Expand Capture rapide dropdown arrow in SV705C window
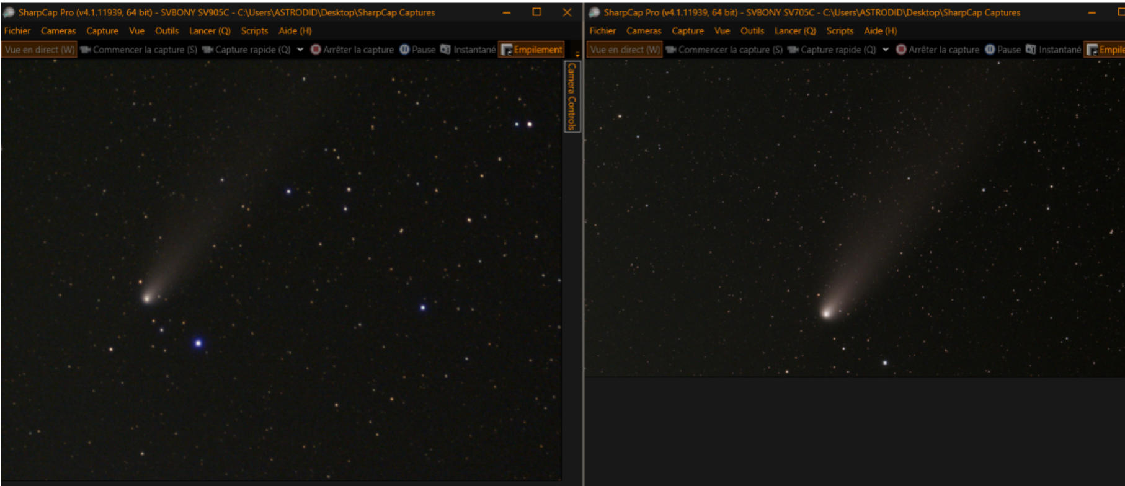1125x486 pixels. click(x=886, y=50)
